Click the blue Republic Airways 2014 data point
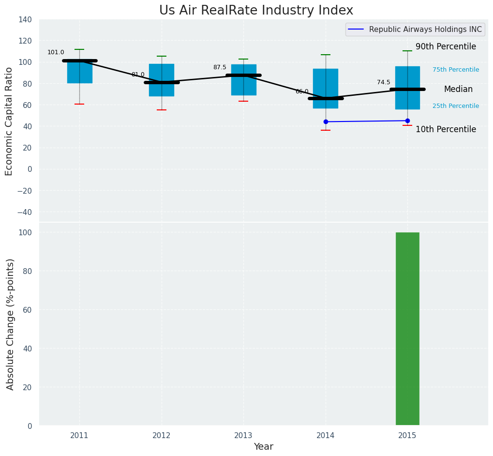 pos(326,122)
